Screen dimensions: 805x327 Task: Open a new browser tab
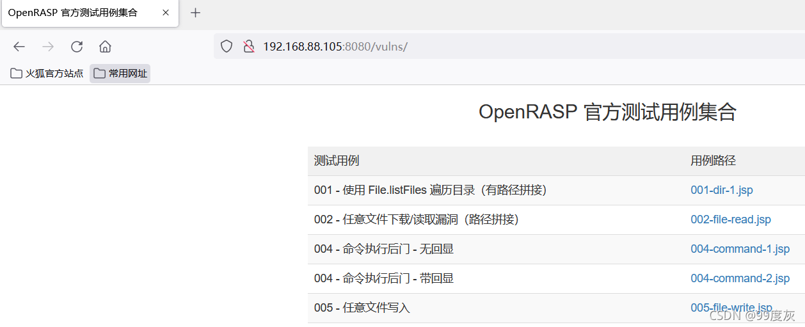coord(196,13)
